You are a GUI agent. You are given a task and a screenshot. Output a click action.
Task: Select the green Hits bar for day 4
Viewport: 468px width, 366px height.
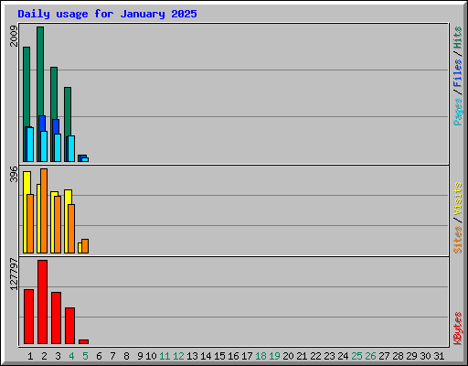(68, 124)
